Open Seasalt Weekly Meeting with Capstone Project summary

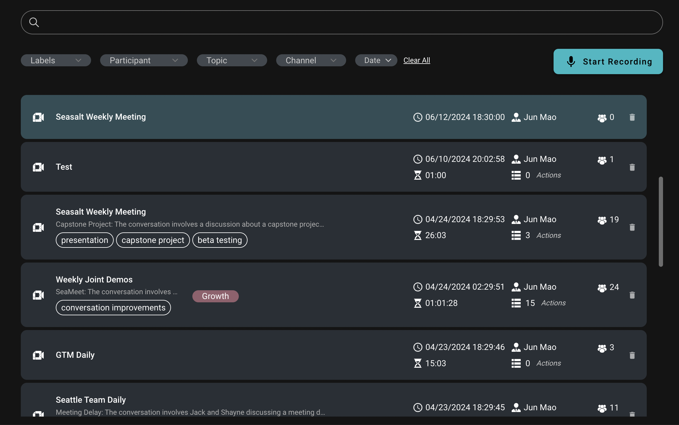[101, 212]
